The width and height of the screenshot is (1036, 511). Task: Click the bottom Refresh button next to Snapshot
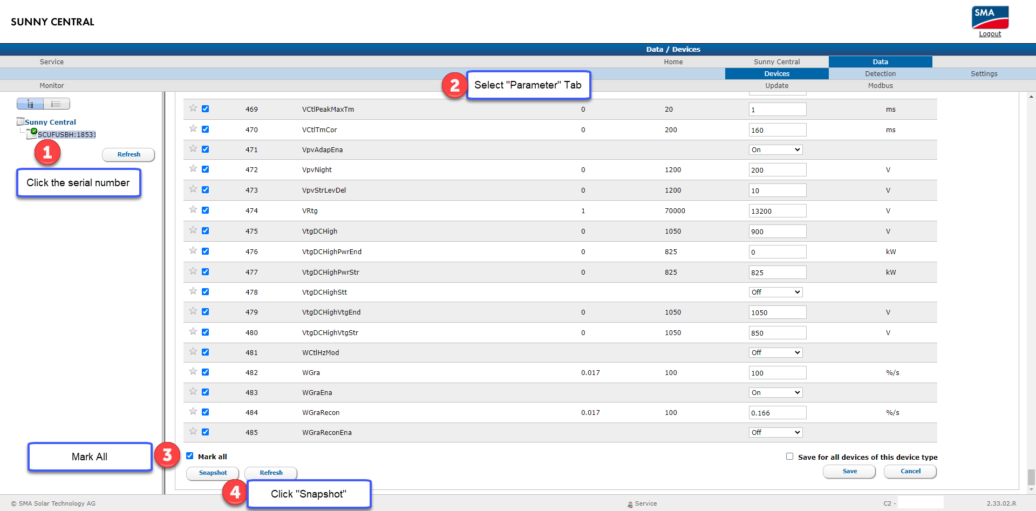pyautogui.click(x=271, y=473)
